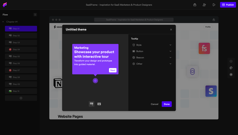Open Step 06 in the flow
Screen dimensions: 238x135
point(21,63)
